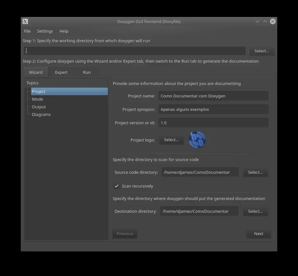Select the Project topic
298x276 pixels.
tap(69, 91)
